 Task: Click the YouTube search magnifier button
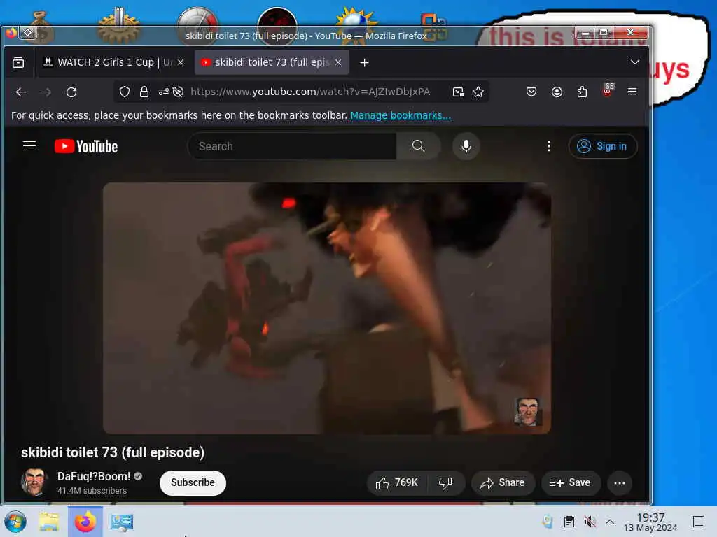click(419, 146)
